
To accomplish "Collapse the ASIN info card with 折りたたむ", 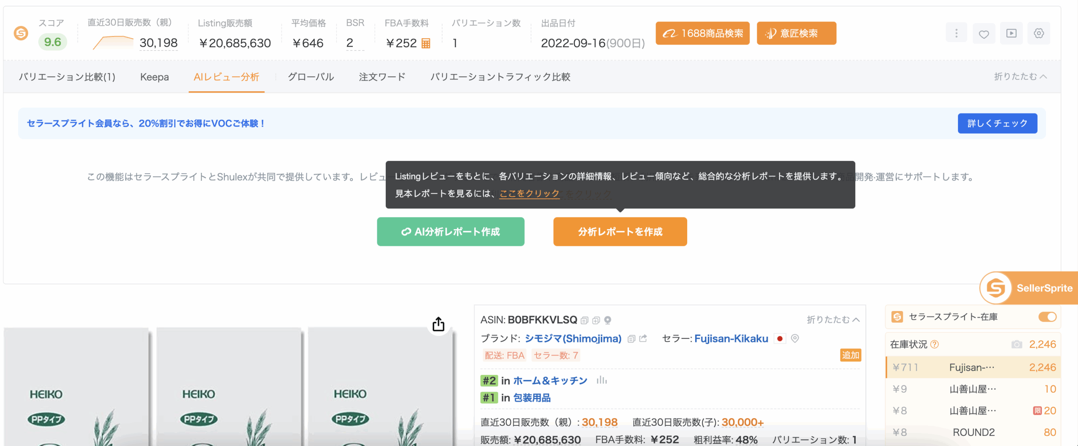I will point(833,319).
